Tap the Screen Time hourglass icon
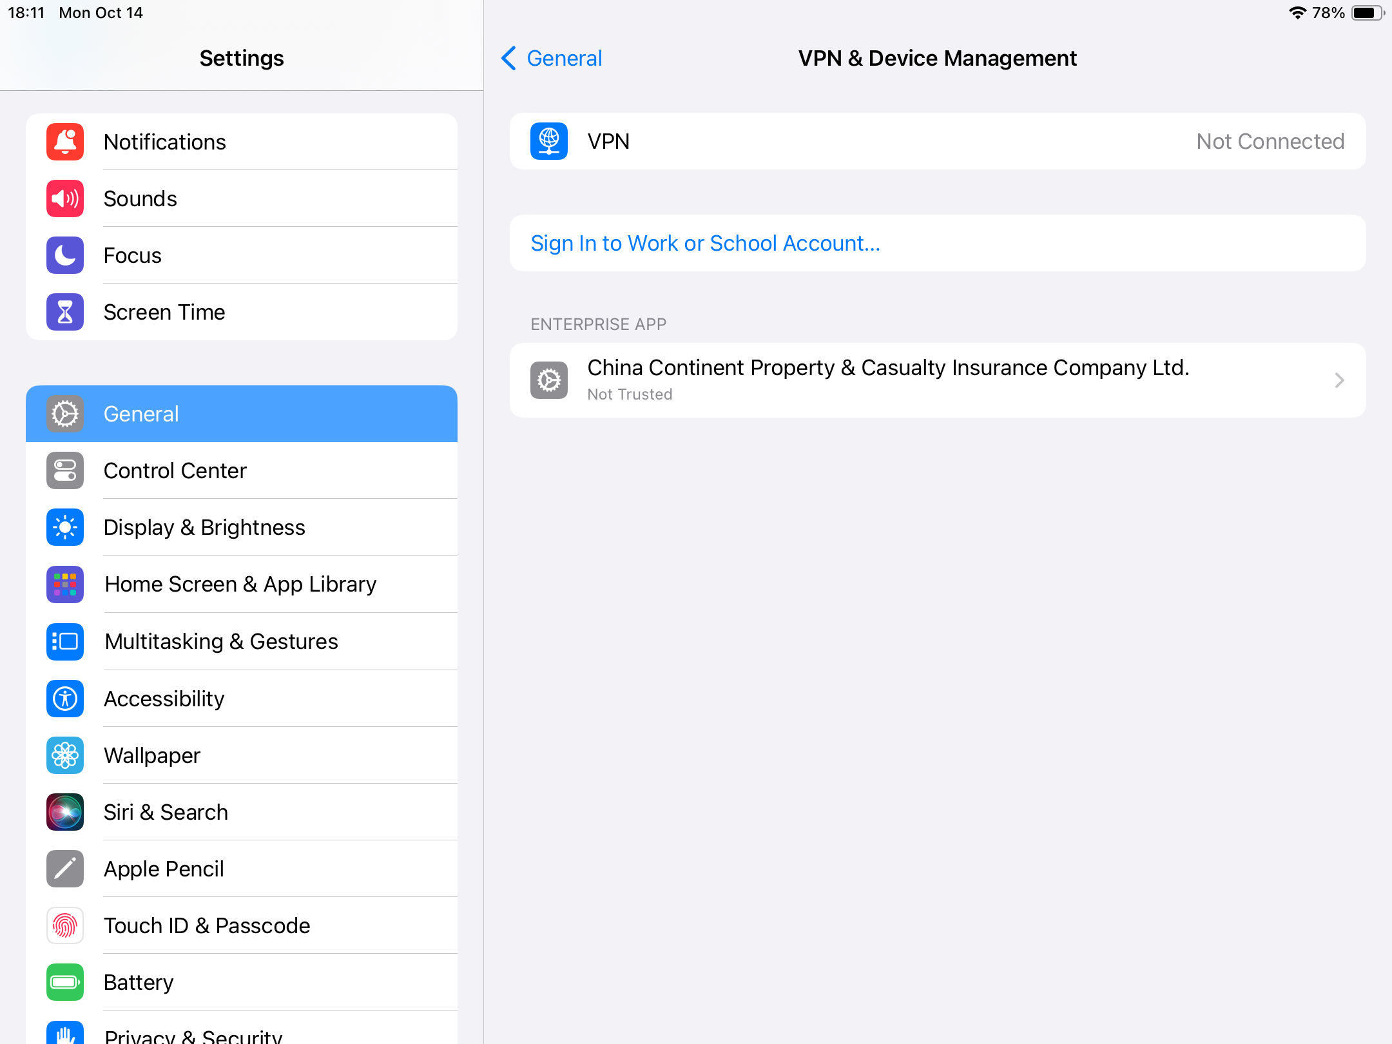This screenshot has height=1044, width=1392. click(x=65, y=312)
